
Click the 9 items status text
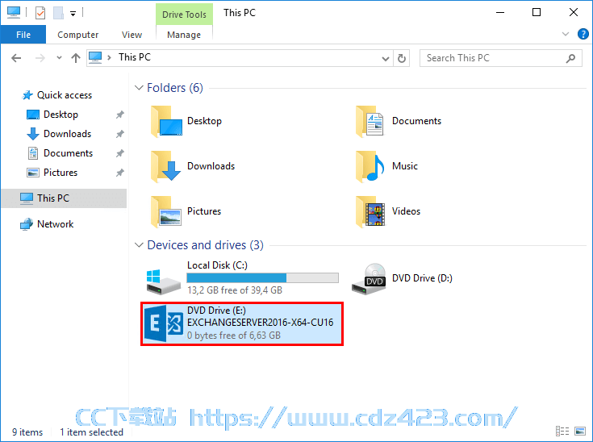27,432
